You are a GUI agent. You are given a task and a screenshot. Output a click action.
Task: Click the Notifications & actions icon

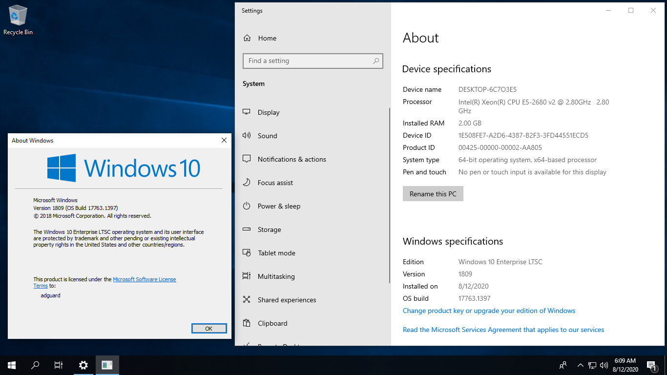[x=247, y=159]
